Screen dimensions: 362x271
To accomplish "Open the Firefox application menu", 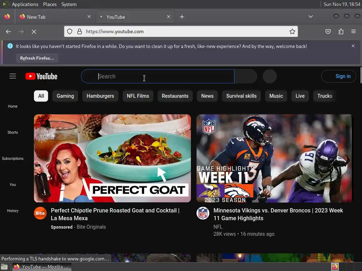I will click(x=354, y=31).
